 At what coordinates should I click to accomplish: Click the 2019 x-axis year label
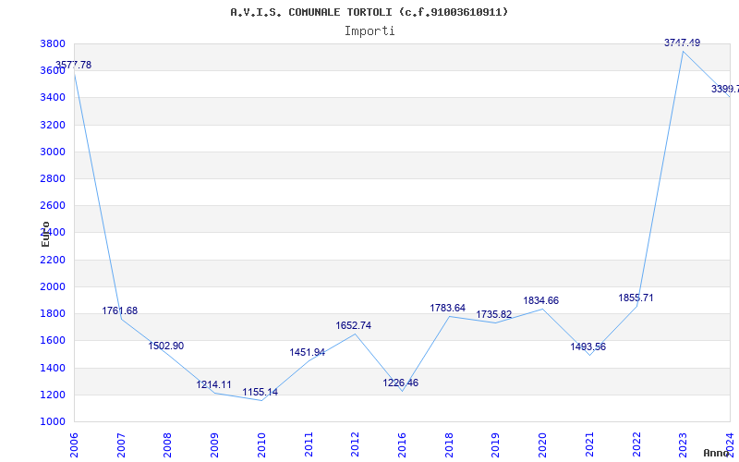tap(496, 444)
